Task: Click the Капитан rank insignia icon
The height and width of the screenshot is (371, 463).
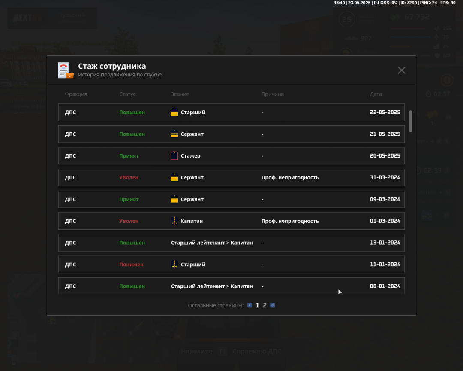Action: point(174,221)
